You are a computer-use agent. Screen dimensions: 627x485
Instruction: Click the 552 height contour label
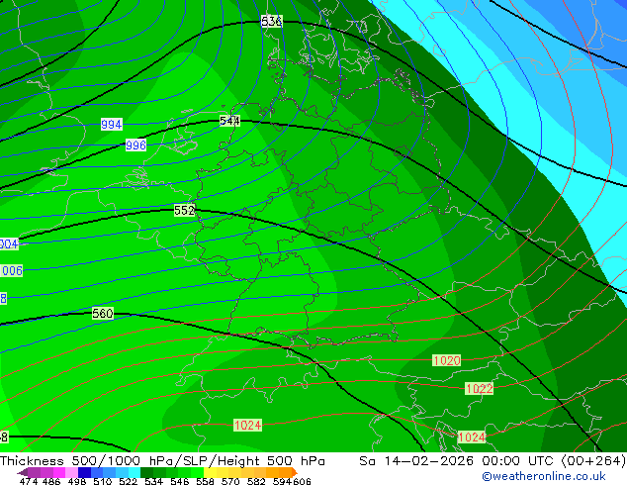(184, 210)
